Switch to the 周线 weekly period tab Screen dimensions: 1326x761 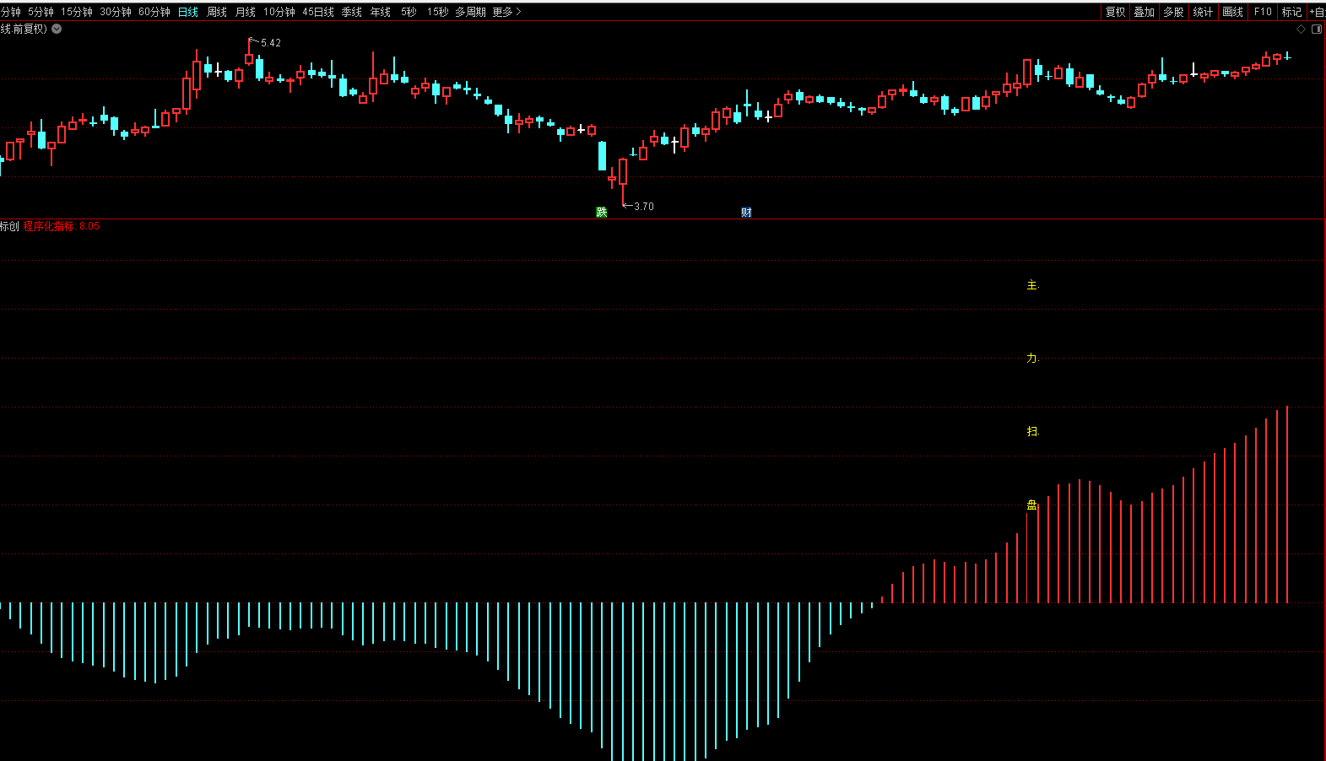pyautogui.click(x=217, y=12)
